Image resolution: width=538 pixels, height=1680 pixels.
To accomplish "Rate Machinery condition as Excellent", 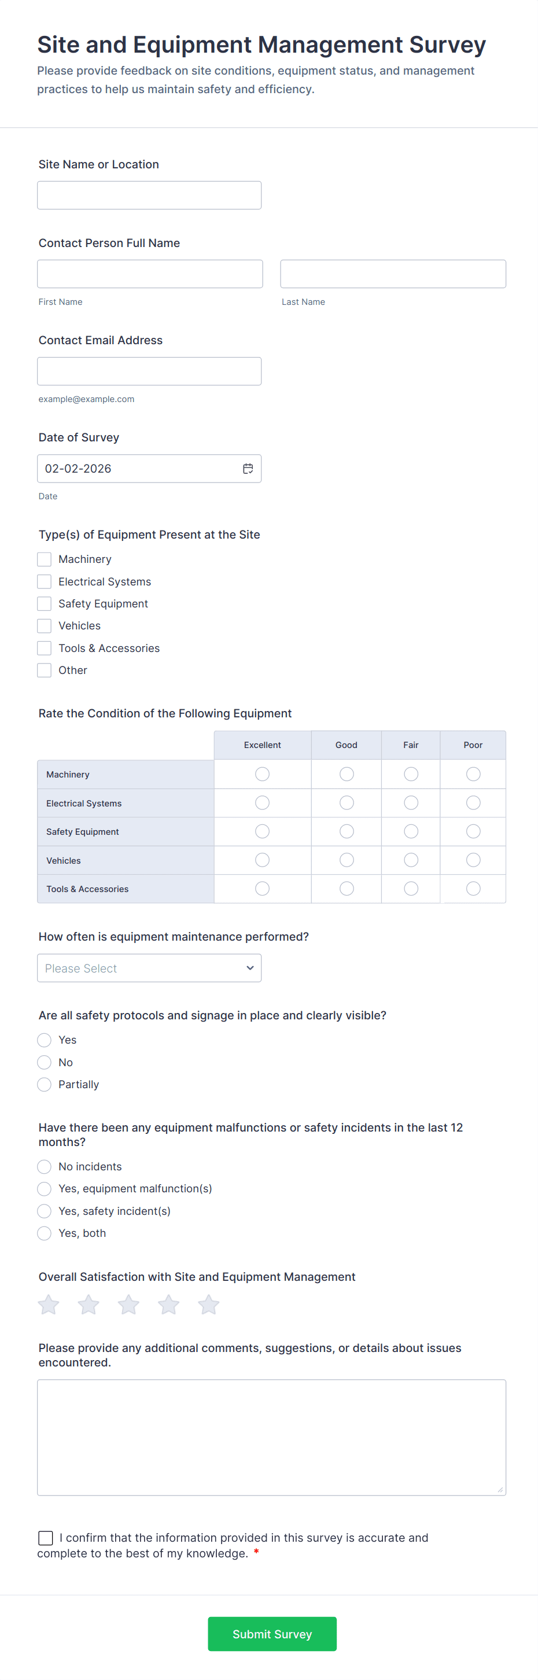I will (262, 774).
